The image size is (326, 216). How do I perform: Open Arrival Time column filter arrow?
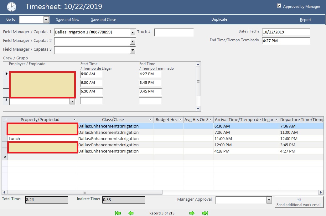[x=276, y=120]
